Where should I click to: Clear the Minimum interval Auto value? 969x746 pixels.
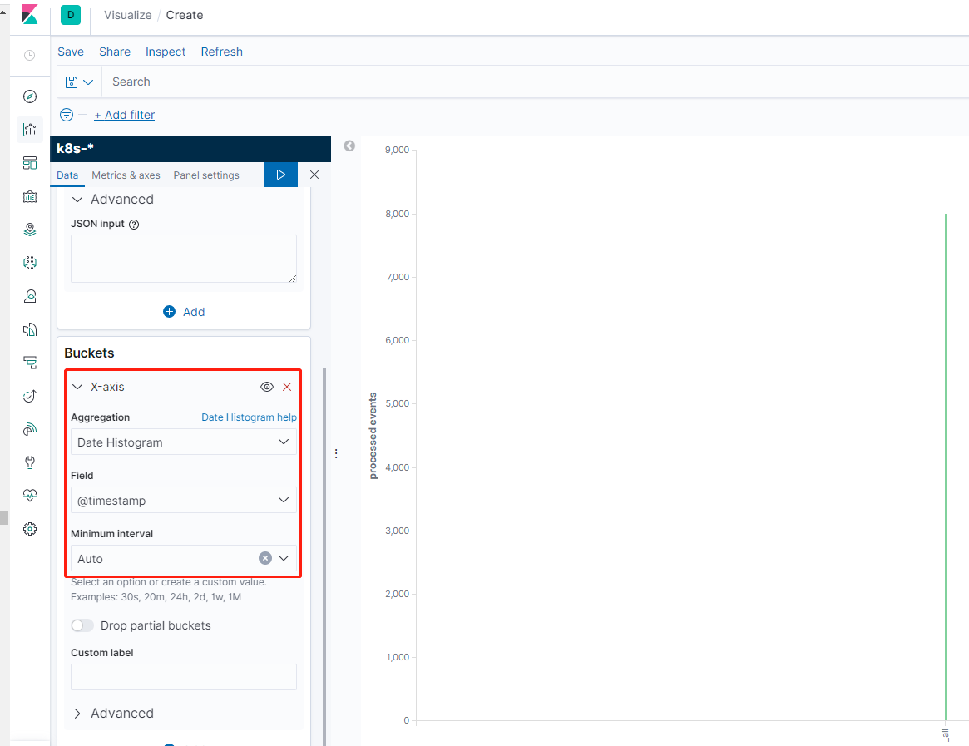click(x=265, y=558)
